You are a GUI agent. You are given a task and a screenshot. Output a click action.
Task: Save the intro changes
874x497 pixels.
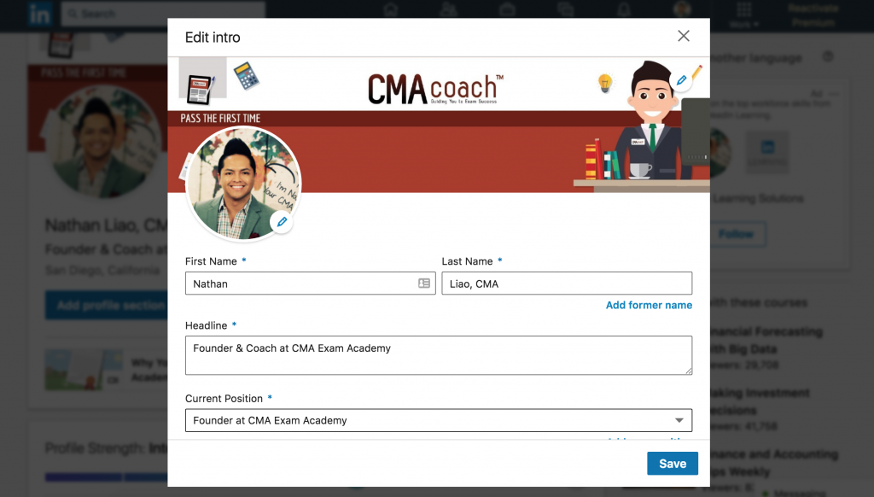pos(673,464)
